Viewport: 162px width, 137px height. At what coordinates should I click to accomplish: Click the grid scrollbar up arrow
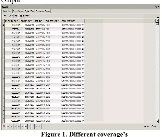pyautogui.click(x=157, y=21)
